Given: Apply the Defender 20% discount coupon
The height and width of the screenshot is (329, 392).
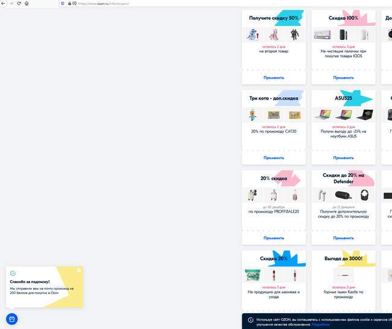Looking at the screenshot, I should coord(343,238).
